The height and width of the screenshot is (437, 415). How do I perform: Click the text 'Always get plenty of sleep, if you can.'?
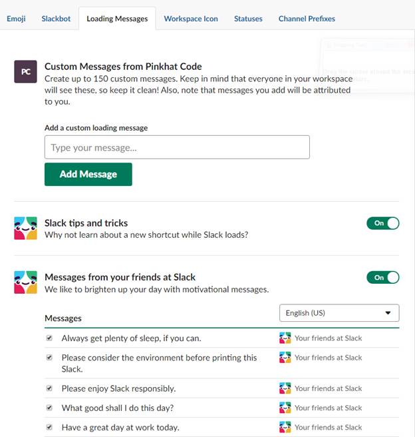pos(131,338)
